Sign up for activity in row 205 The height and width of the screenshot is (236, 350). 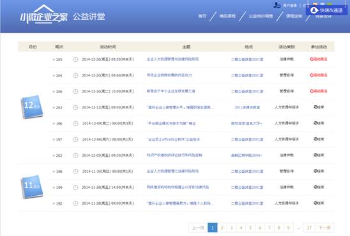(x=319, y=59)
